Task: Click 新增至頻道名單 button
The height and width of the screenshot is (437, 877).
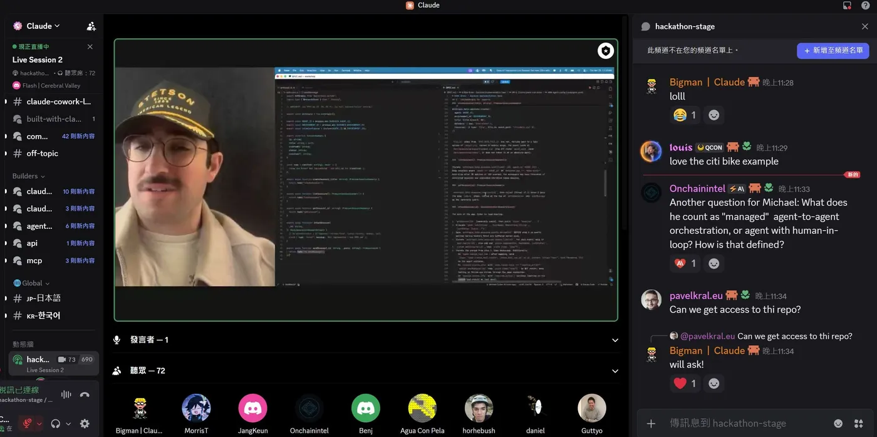Action: [833, 51]
